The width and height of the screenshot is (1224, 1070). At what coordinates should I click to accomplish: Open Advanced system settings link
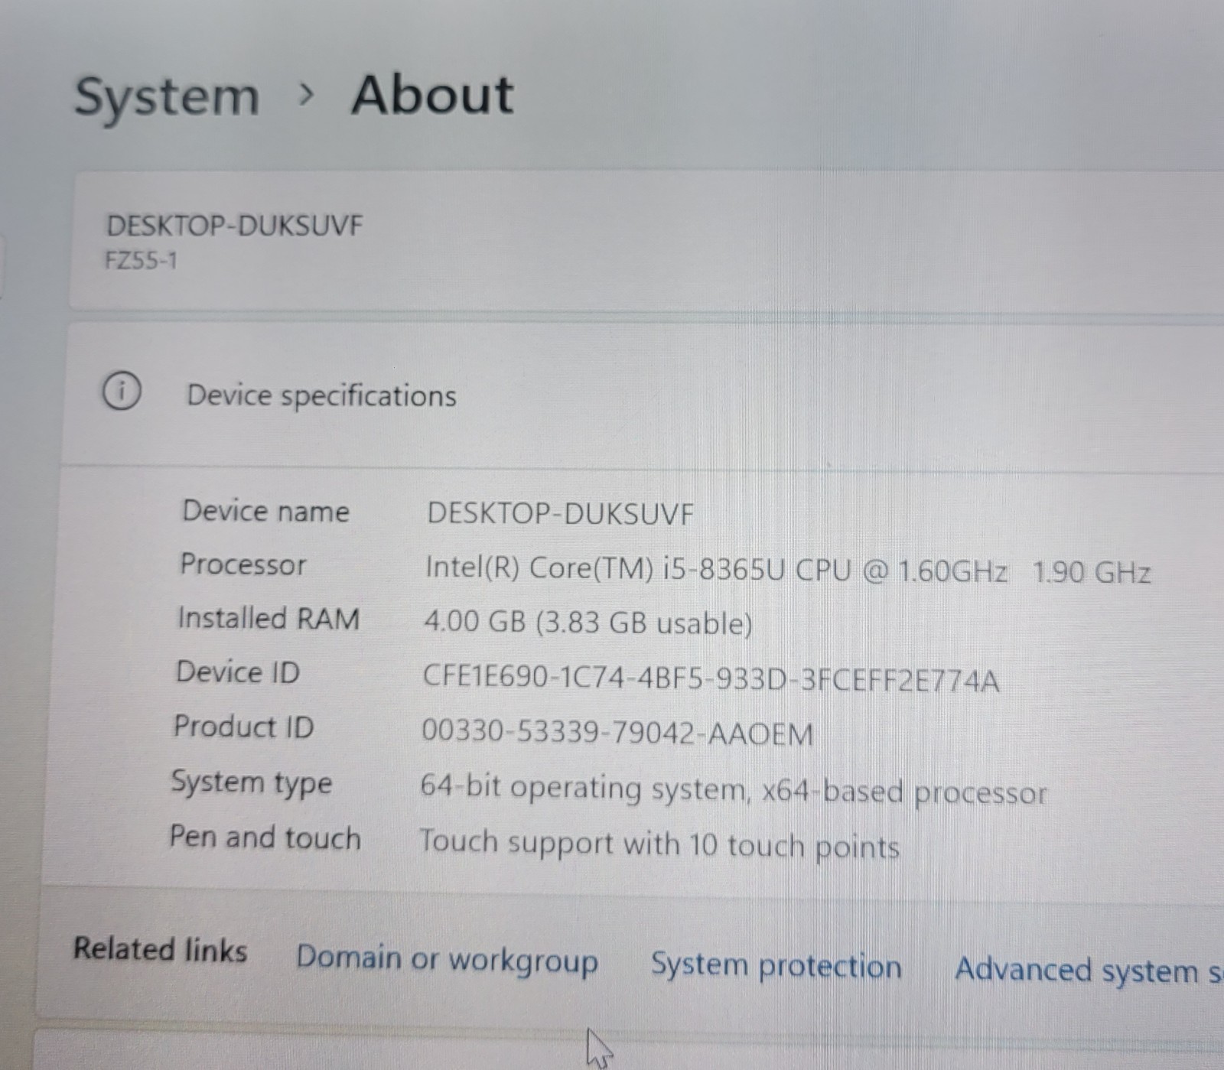point(1089,971)
